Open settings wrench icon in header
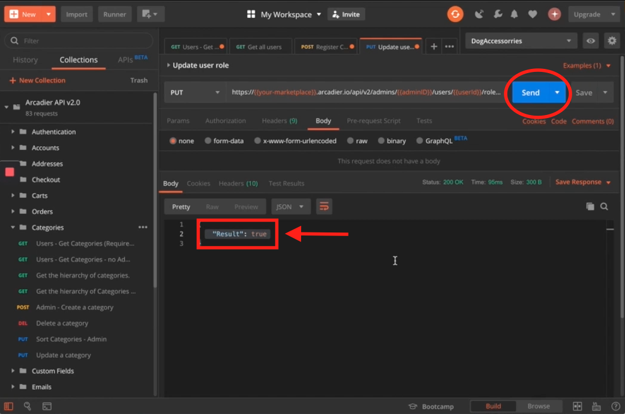 497,14
